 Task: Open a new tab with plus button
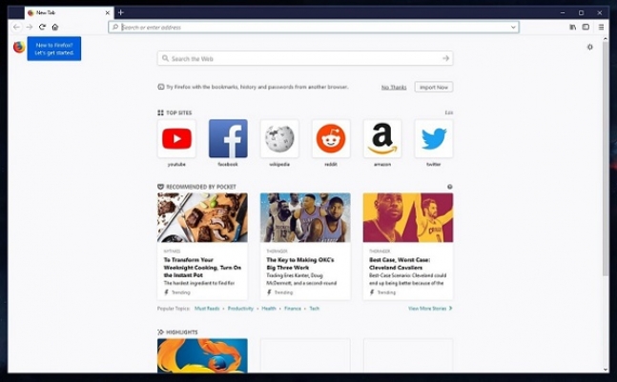121,12
